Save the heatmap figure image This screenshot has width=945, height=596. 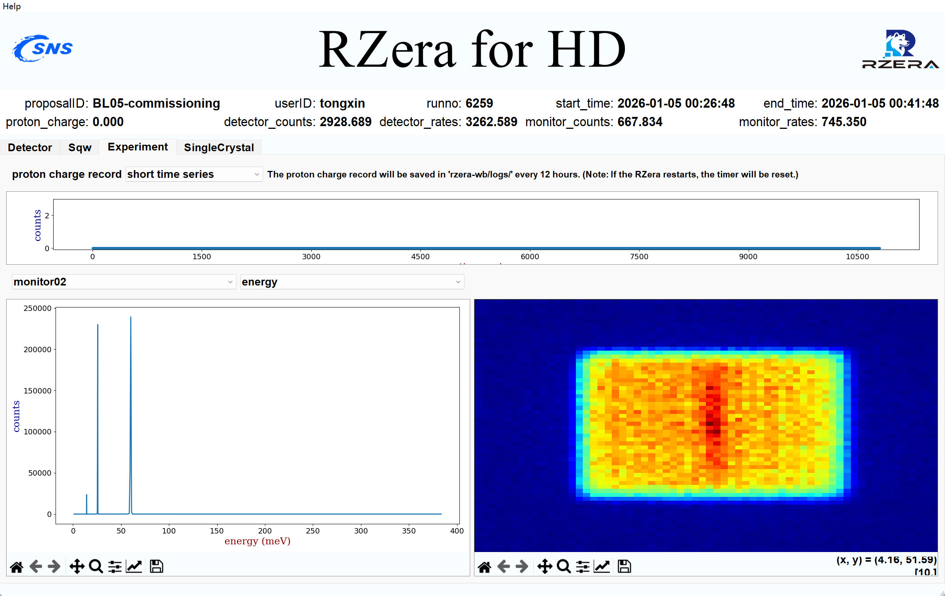[624, 567]
